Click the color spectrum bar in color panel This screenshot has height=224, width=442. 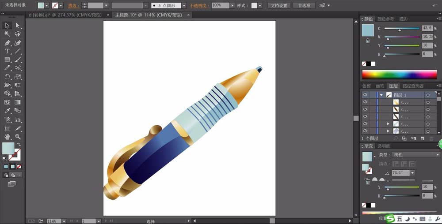click(x=400, y=75)
